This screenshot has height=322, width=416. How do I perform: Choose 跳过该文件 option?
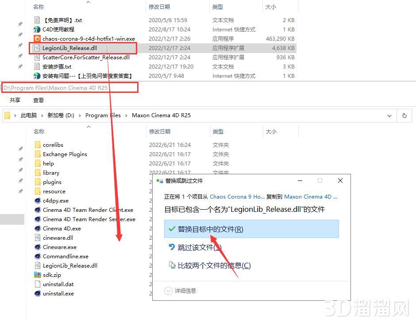pos(199,248)
